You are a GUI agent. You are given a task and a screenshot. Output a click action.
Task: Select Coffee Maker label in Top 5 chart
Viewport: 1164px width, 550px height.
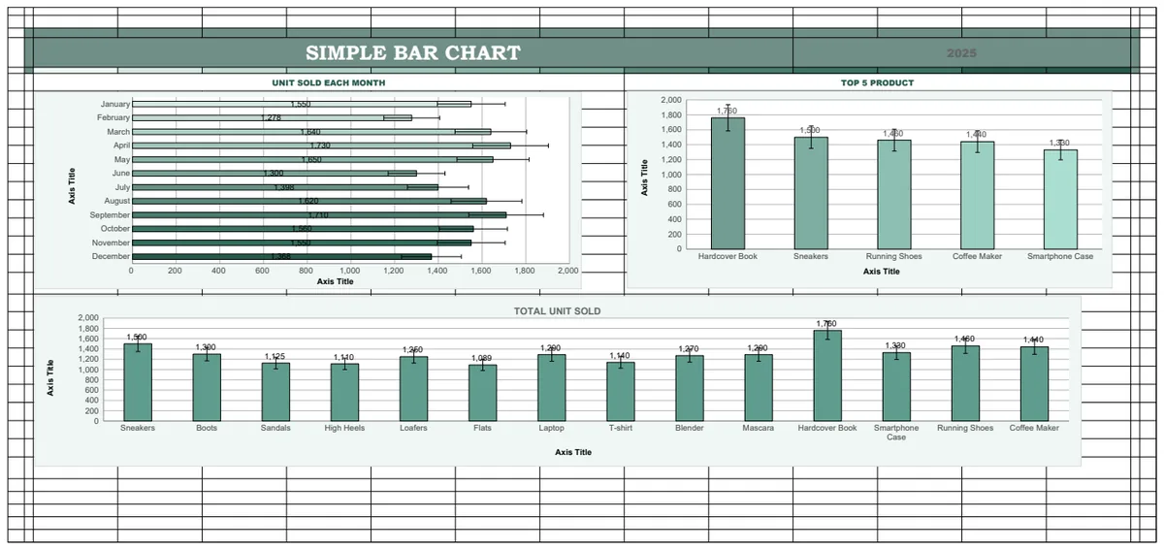coord(977,256)
